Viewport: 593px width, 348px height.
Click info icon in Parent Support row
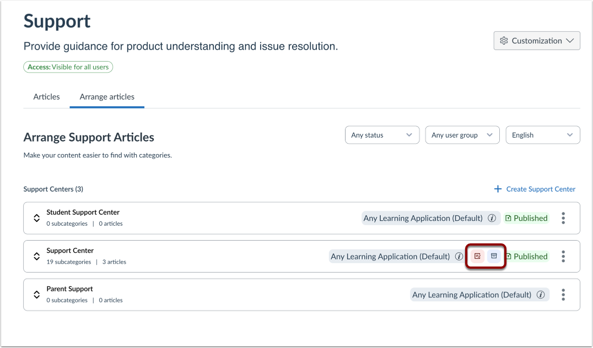click(541, 295)
